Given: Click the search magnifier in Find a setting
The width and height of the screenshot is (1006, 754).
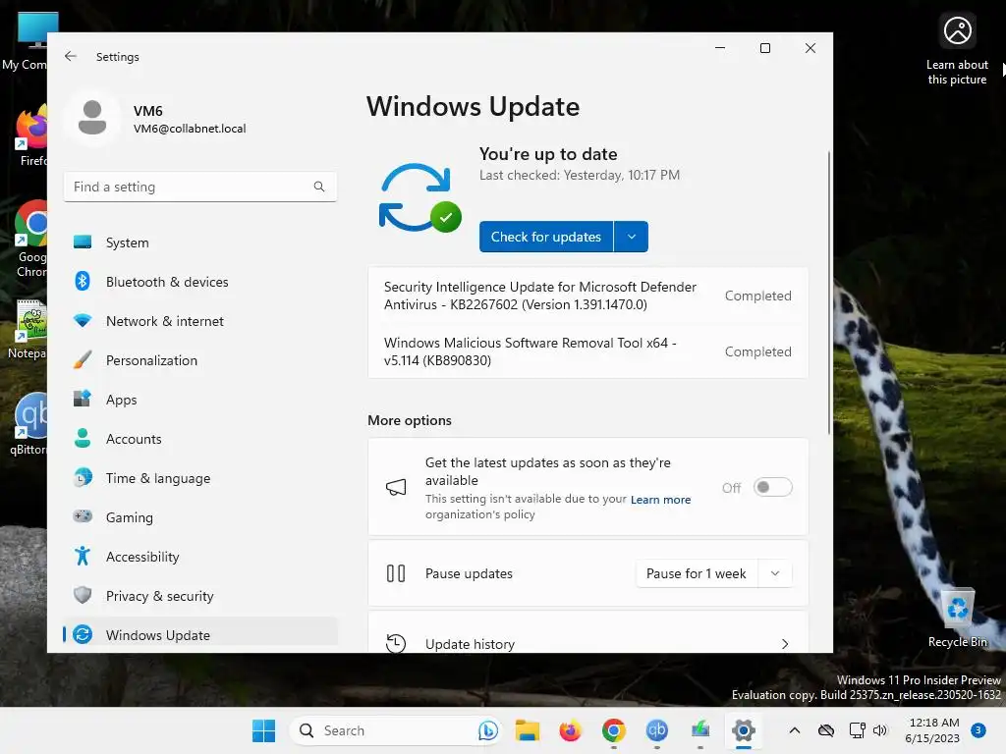Looking at the screenshot, I should (319, 187).
